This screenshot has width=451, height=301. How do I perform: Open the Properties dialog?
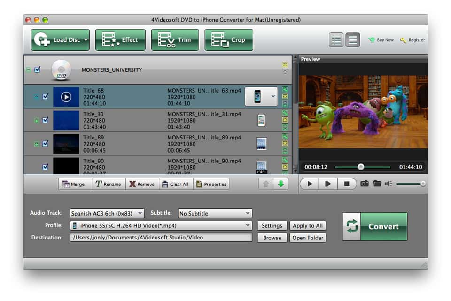pyautogui.click(x=211, y=184)
